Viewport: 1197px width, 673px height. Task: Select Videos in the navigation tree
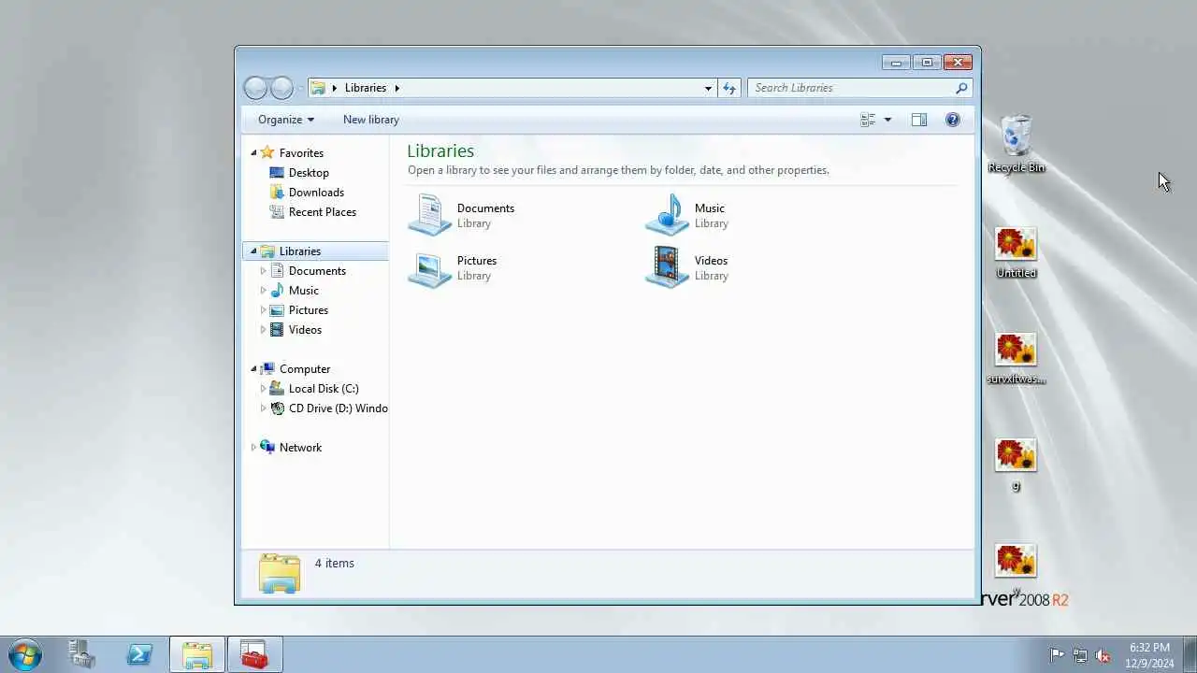[305, 330]
